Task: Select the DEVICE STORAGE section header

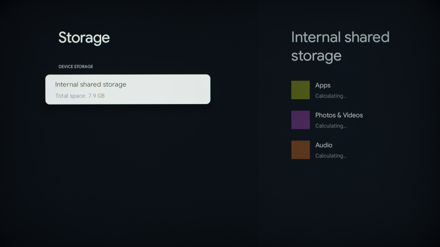Action: click(76, 67)
